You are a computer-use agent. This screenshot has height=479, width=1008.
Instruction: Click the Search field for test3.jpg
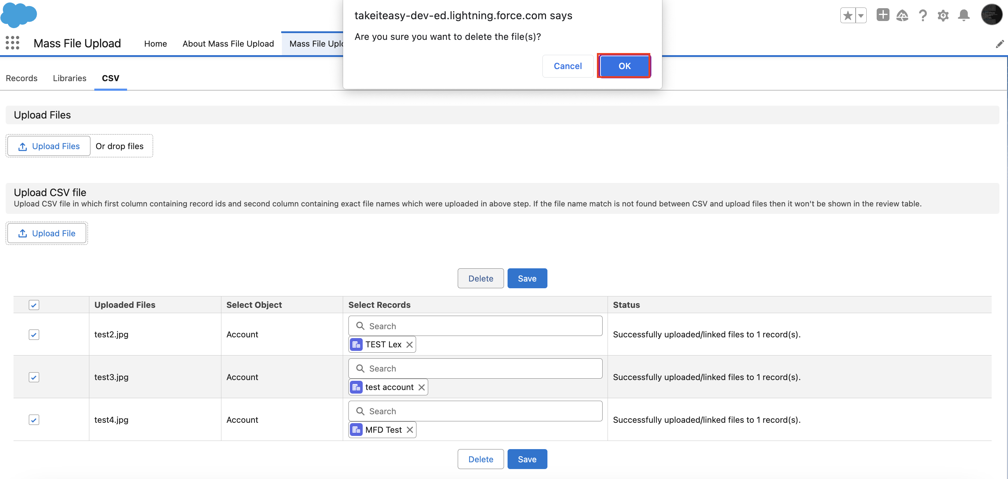coord(475,369)
